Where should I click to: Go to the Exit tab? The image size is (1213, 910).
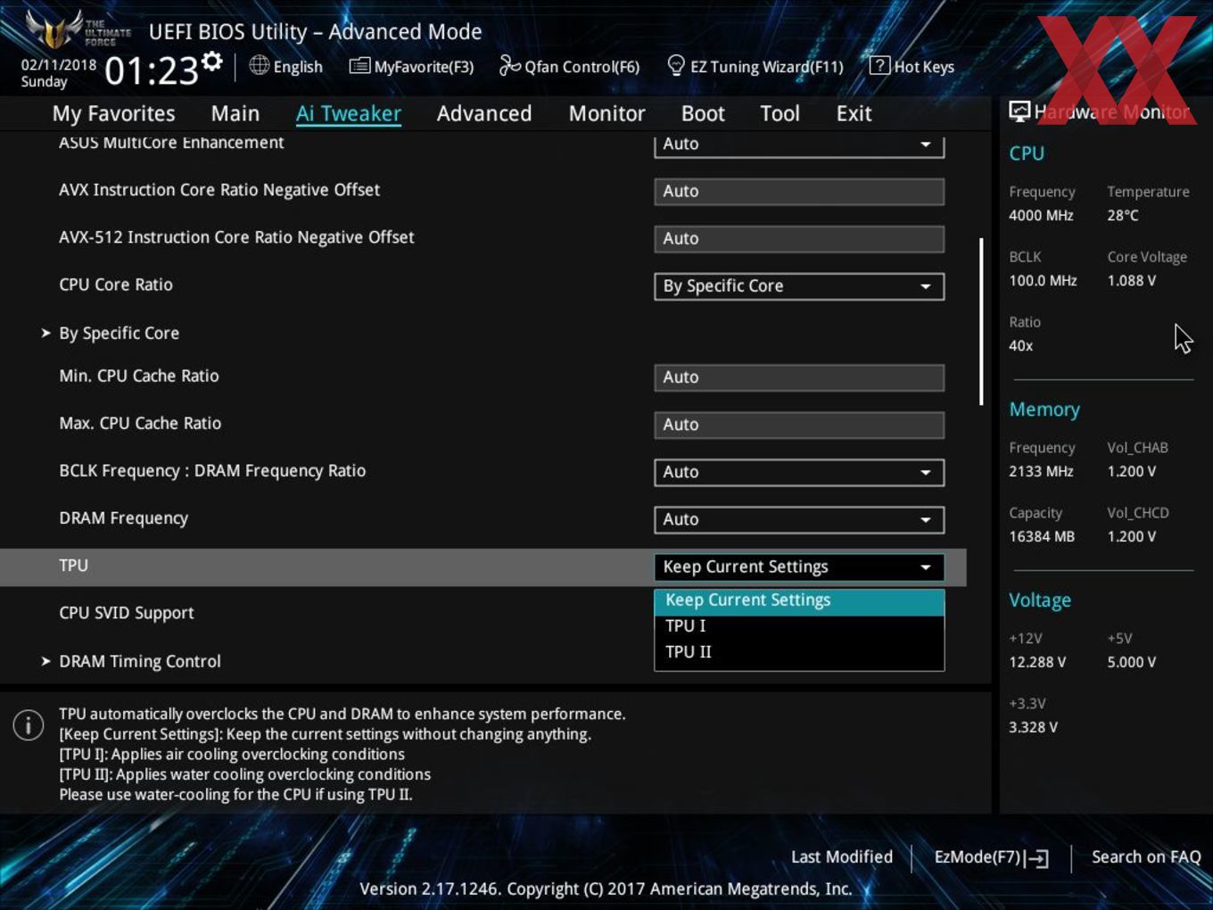[x=854, y=113]
